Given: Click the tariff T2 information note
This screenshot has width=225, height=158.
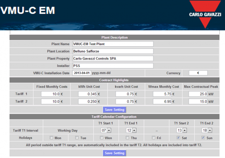Looking at the screenshot, I should 114,145.
